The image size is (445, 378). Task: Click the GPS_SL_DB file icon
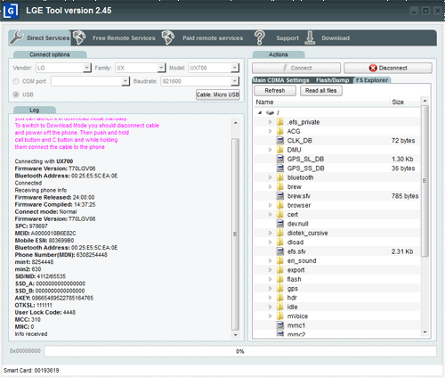(280, 159)
